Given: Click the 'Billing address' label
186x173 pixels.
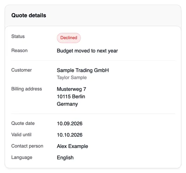Looking at the screenshot, I should [x=27, y=89].
